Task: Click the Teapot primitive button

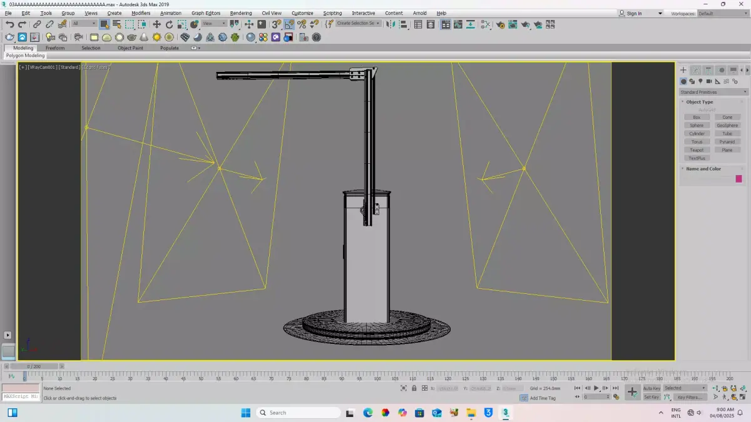Action: pos(697,150)
